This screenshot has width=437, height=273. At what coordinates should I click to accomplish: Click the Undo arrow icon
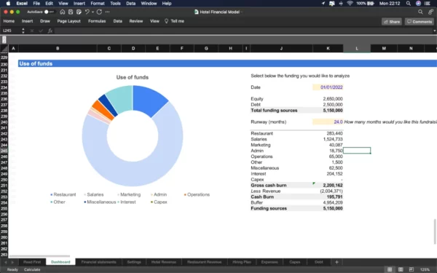pyautogui.click(x=87, y=12)
